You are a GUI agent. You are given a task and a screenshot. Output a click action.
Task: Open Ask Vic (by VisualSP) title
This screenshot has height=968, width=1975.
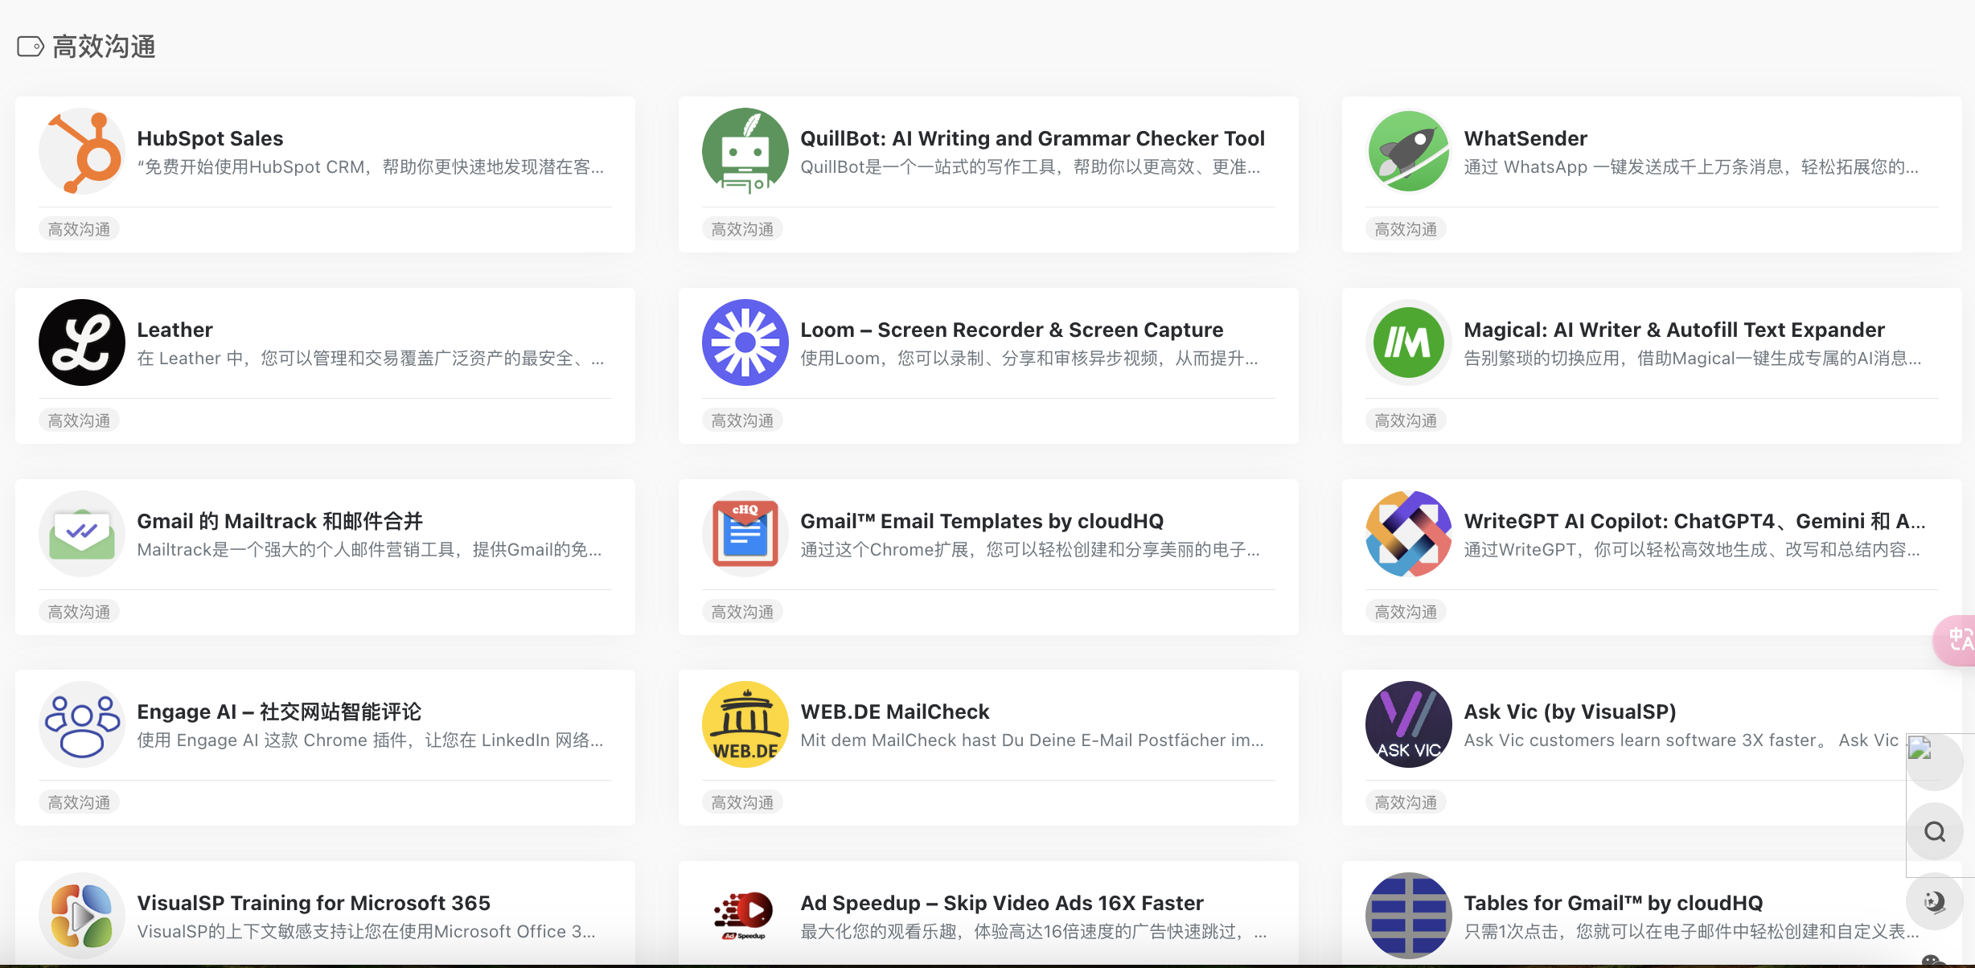click(x=1570, y=712)
